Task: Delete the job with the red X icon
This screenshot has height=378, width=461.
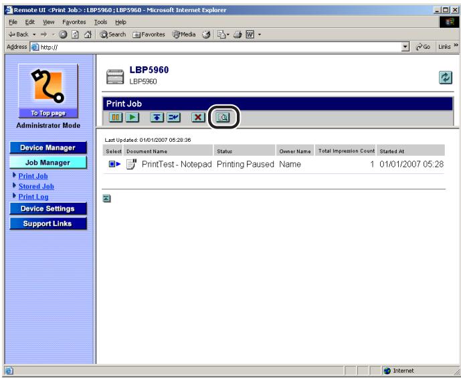Action: pyautogui.click(x=198, y=118)
